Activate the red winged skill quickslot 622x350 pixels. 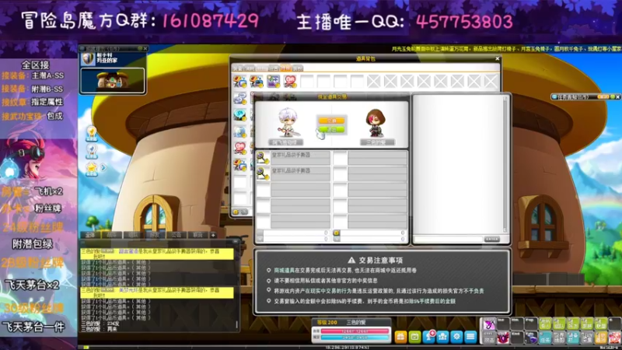pos(503,338)
